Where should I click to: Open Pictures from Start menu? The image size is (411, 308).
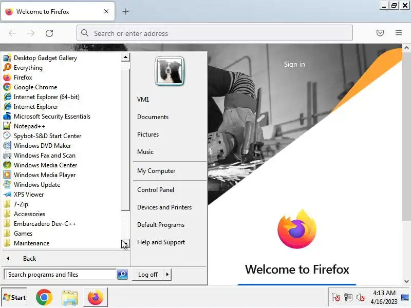tap(148, 134)
